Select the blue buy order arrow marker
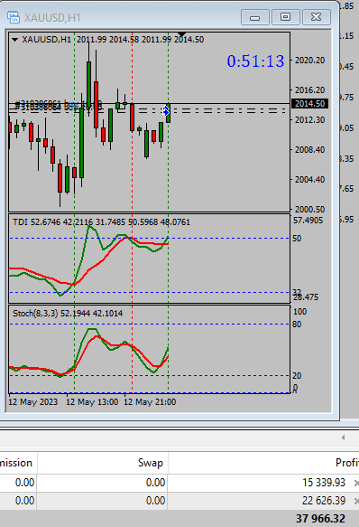This screenshot has width=359, height=527. click(166, 110)
